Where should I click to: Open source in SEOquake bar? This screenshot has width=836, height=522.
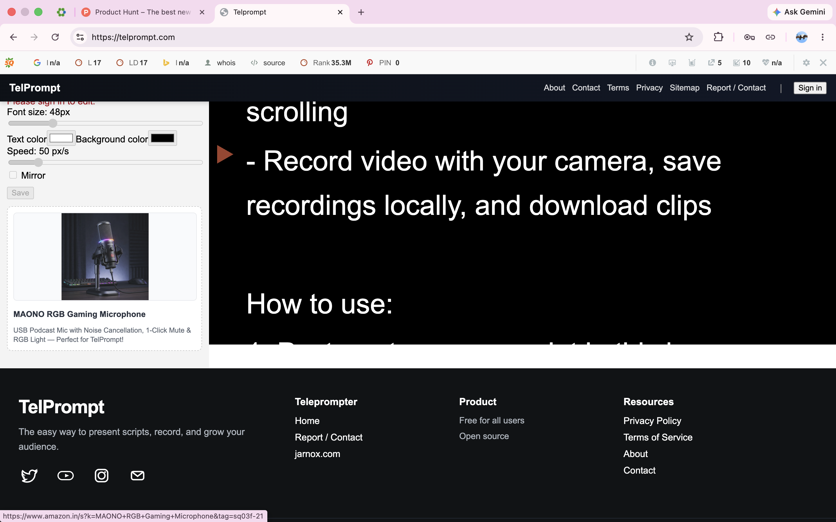click(x=268, y=62)
